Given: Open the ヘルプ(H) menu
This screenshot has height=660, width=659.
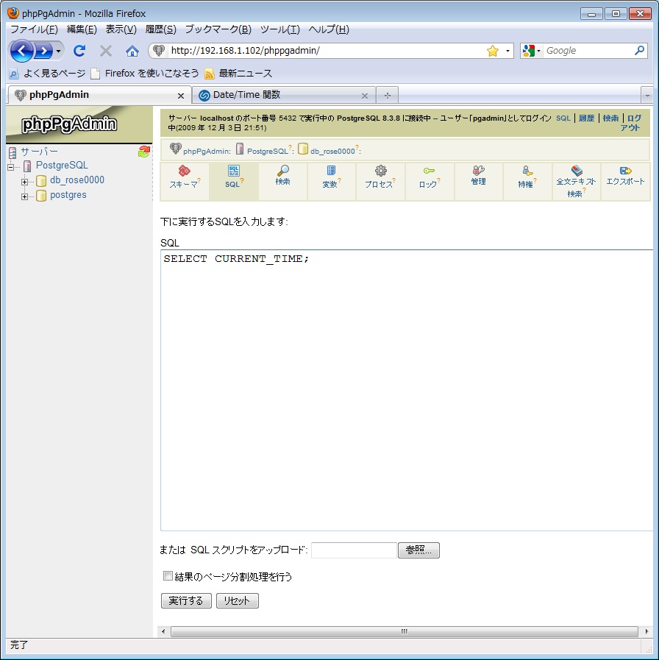Looking at the screenshot, I should click(x=329, y=29).
